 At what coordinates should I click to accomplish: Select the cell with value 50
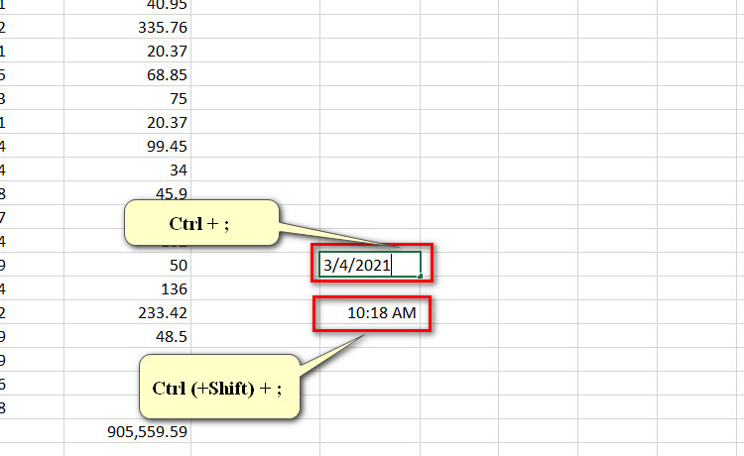pos(127,265)
